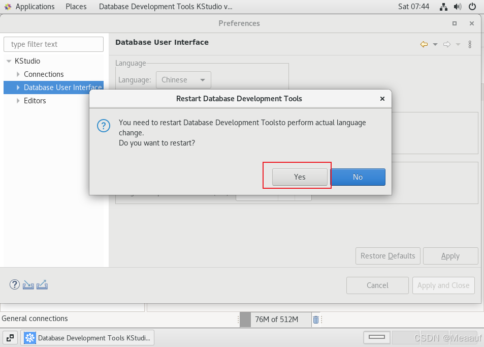
Task: Open the network status icon
Action: tap(443, 7)
